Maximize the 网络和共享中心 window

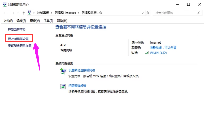click(188, 4)
